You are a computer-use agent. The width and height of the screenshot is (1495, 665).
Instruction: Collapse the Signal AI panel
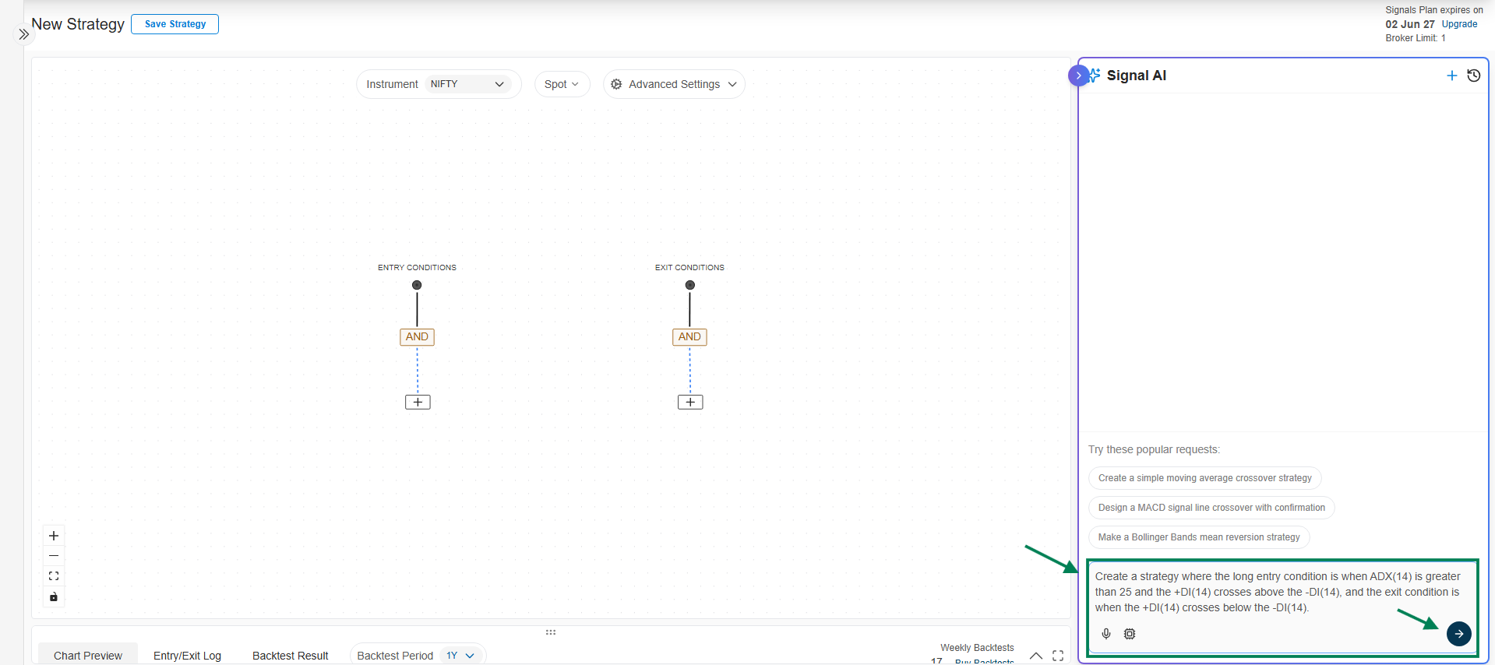tap(1078, 76)
